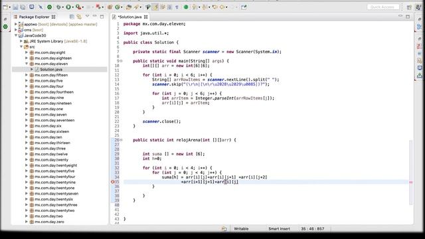
Task: Select the mx.com.day.twenty package
Action: click(x=51, y=160)
